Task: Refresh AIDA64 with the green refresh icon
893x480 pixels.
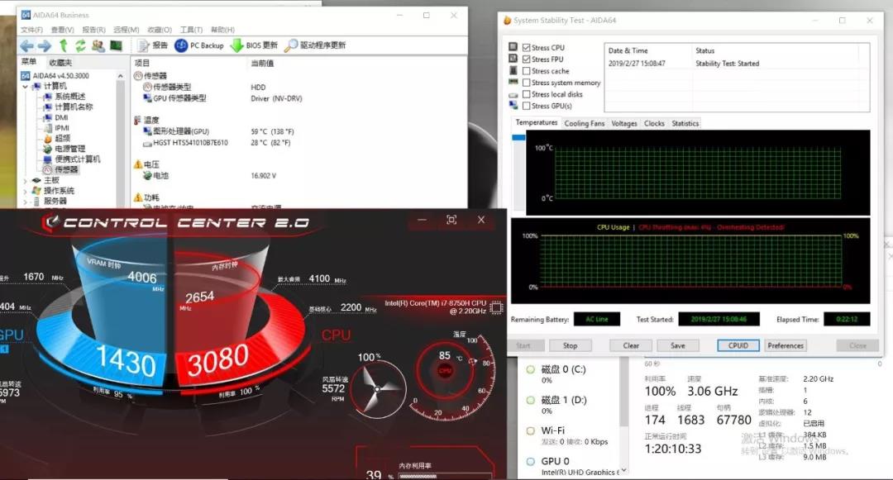Action: pos(80,45)
